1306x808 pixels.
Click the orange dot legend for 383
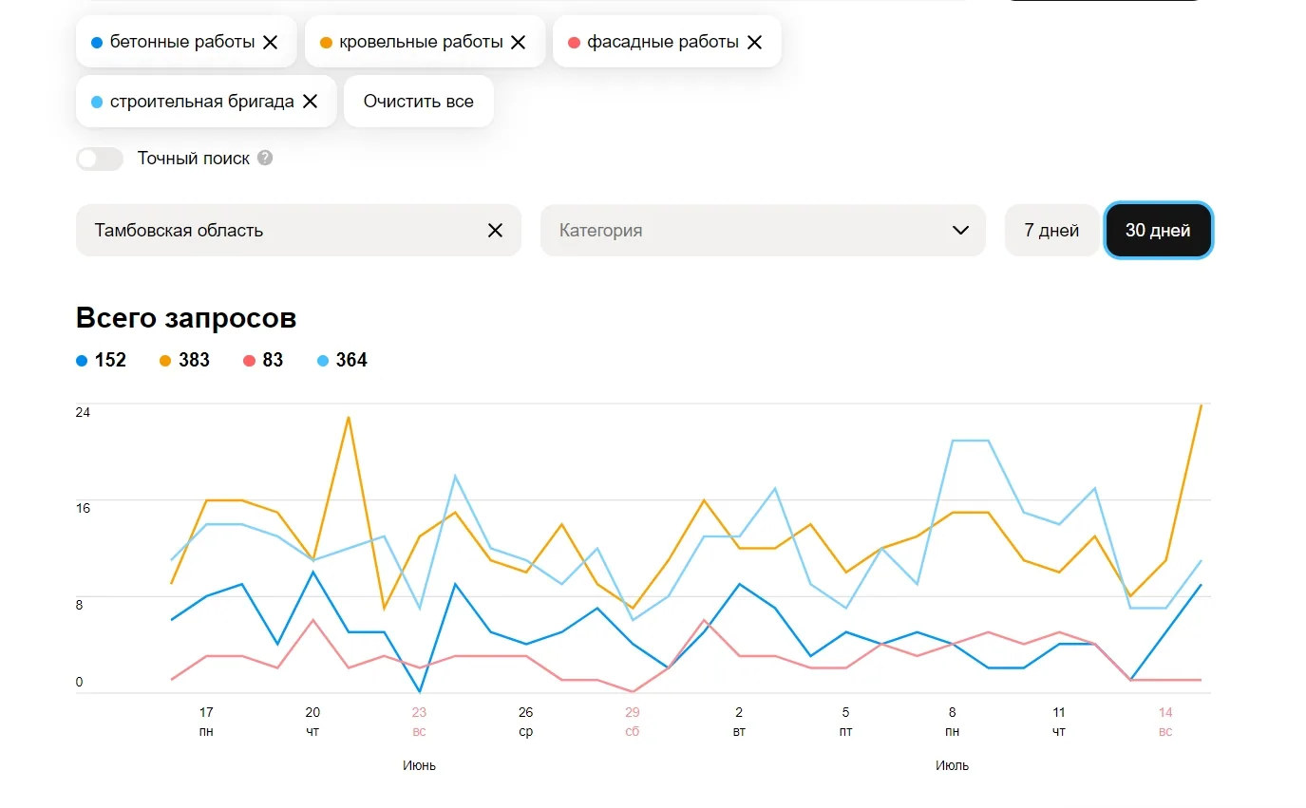(165, 361)
